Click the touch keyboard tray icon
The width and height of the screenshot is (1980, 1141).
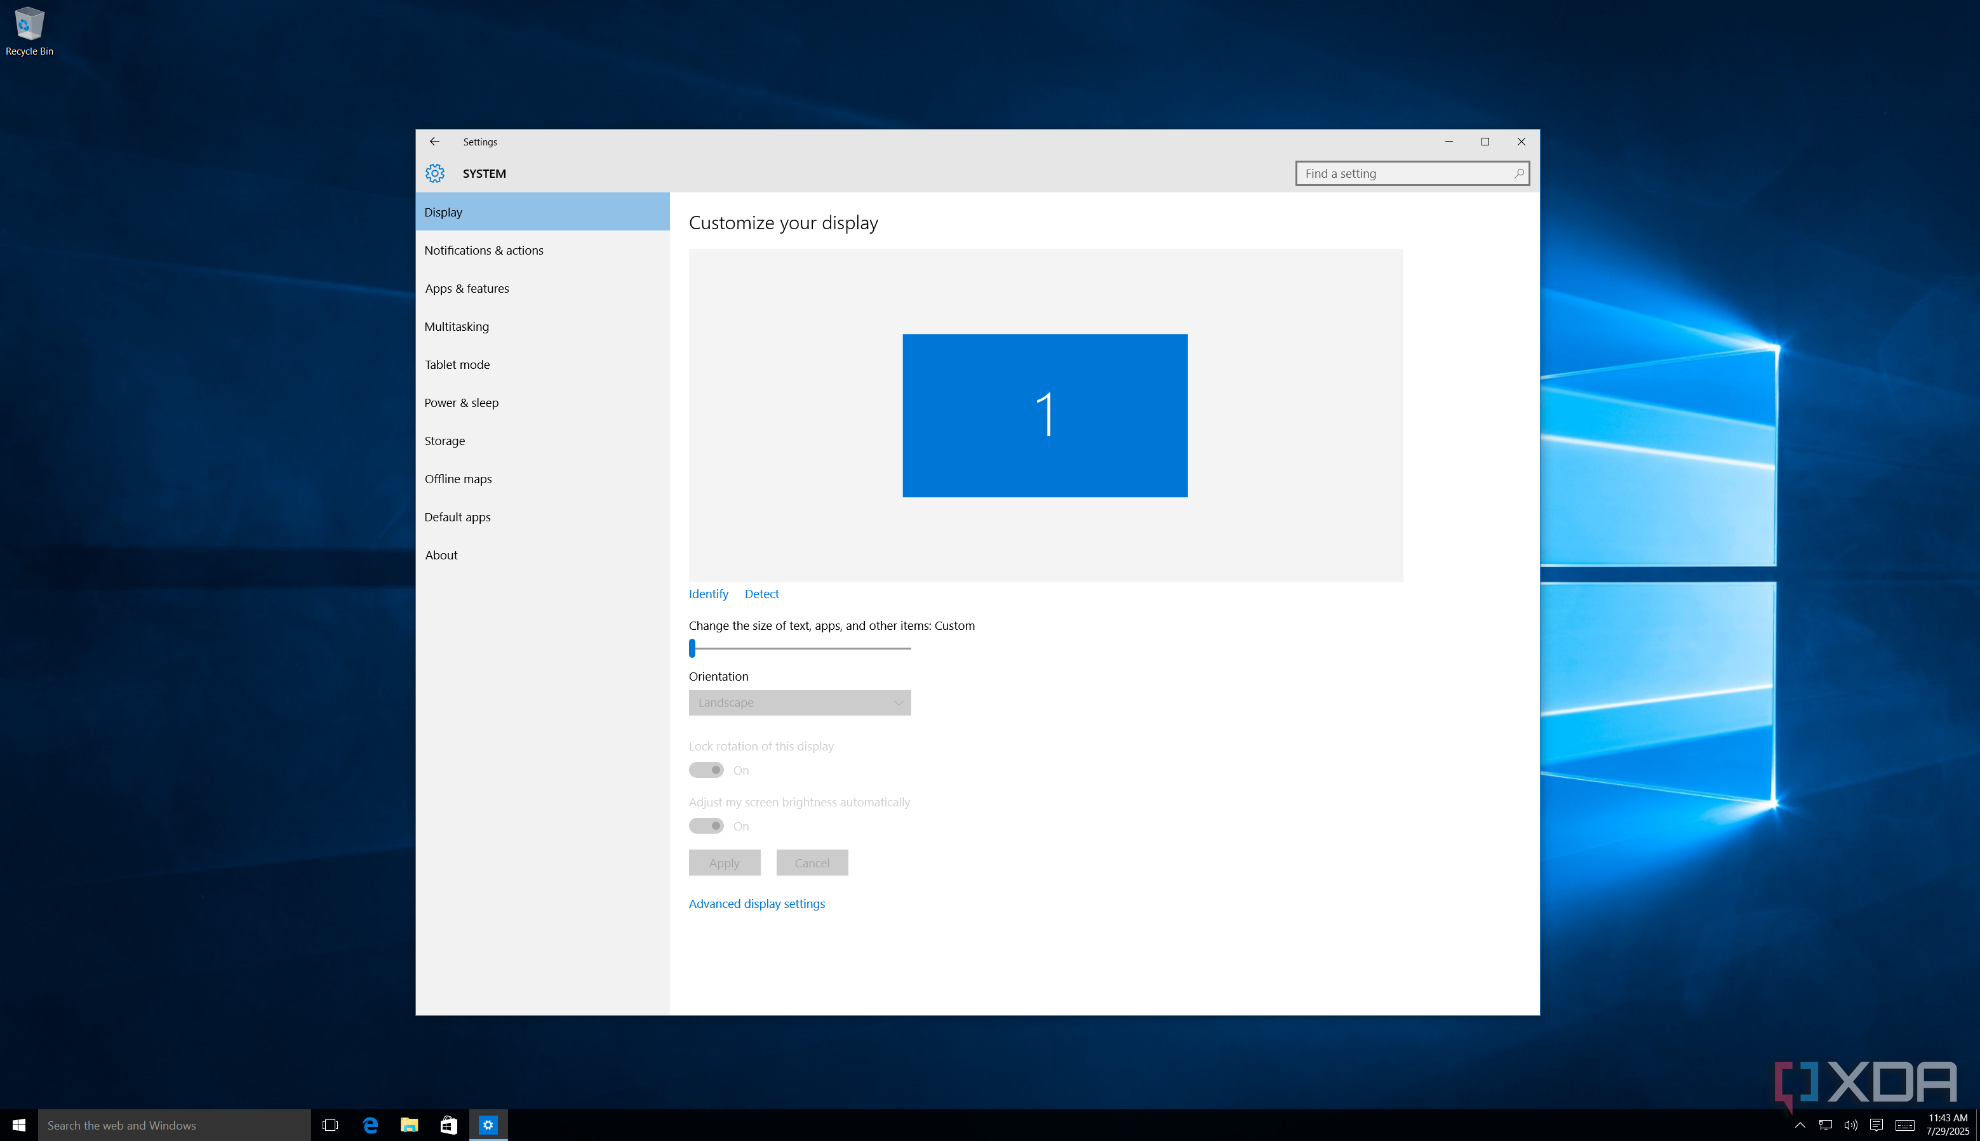1905,1125
